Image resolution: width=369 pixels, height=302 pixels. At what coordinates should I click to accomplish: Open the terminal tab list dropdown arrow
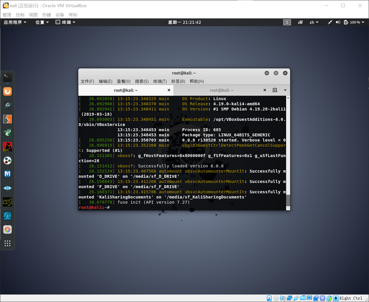coord(285,90)
